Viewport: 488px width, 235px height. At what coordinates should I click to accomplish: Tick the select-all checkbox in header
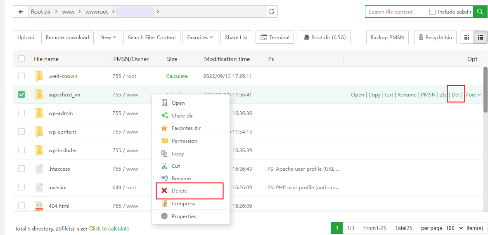coord(21,59)
